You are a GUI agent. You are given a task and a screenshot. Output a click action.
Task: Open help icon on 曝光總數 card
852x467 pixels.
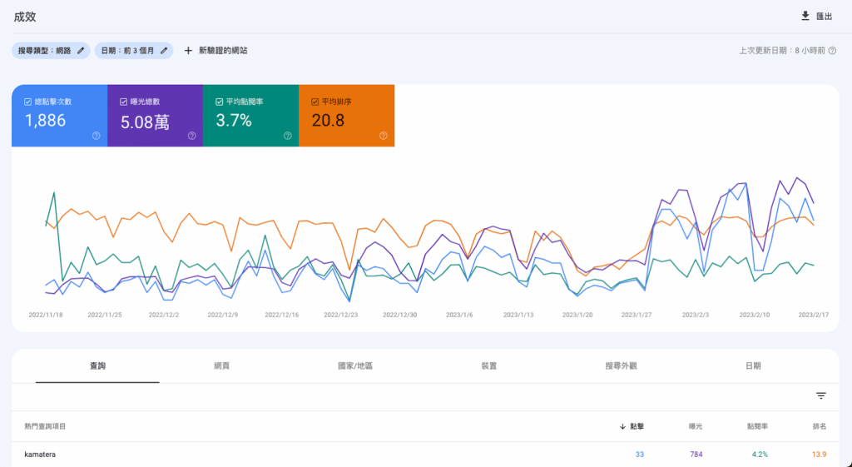coord(192,136)
